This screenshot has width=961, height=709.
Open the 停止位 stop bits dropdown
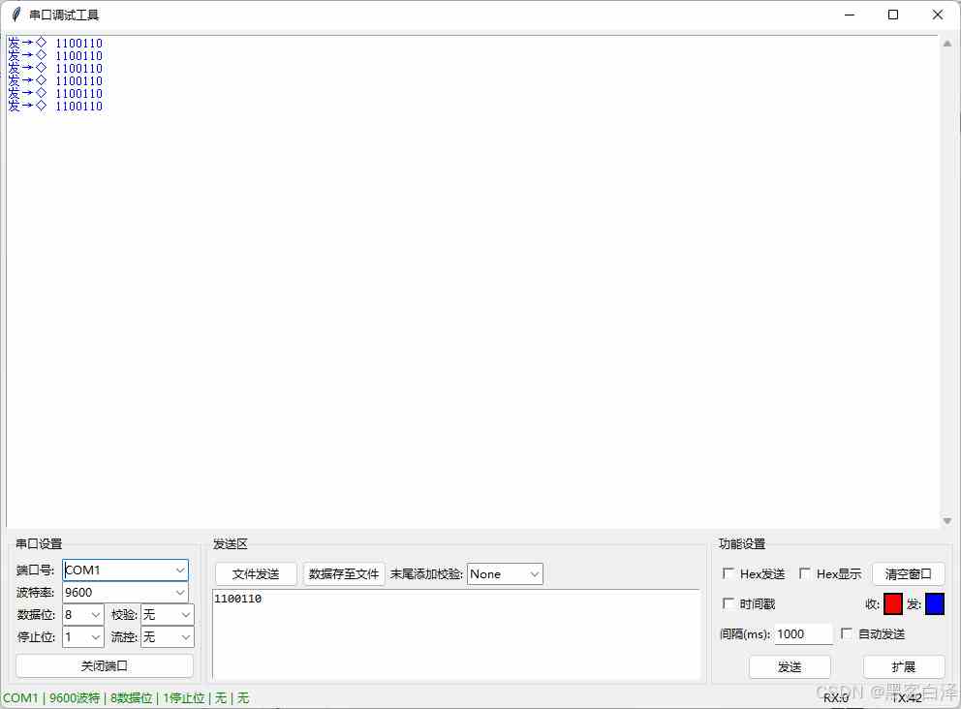pyautogui.click(x=95, y=637)
